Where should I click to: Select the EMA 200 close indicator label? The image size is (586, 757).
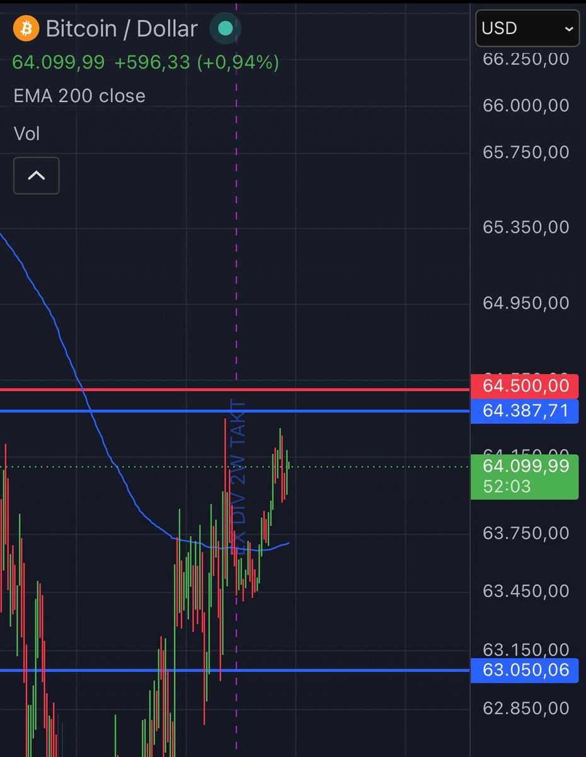click(79, 96)
